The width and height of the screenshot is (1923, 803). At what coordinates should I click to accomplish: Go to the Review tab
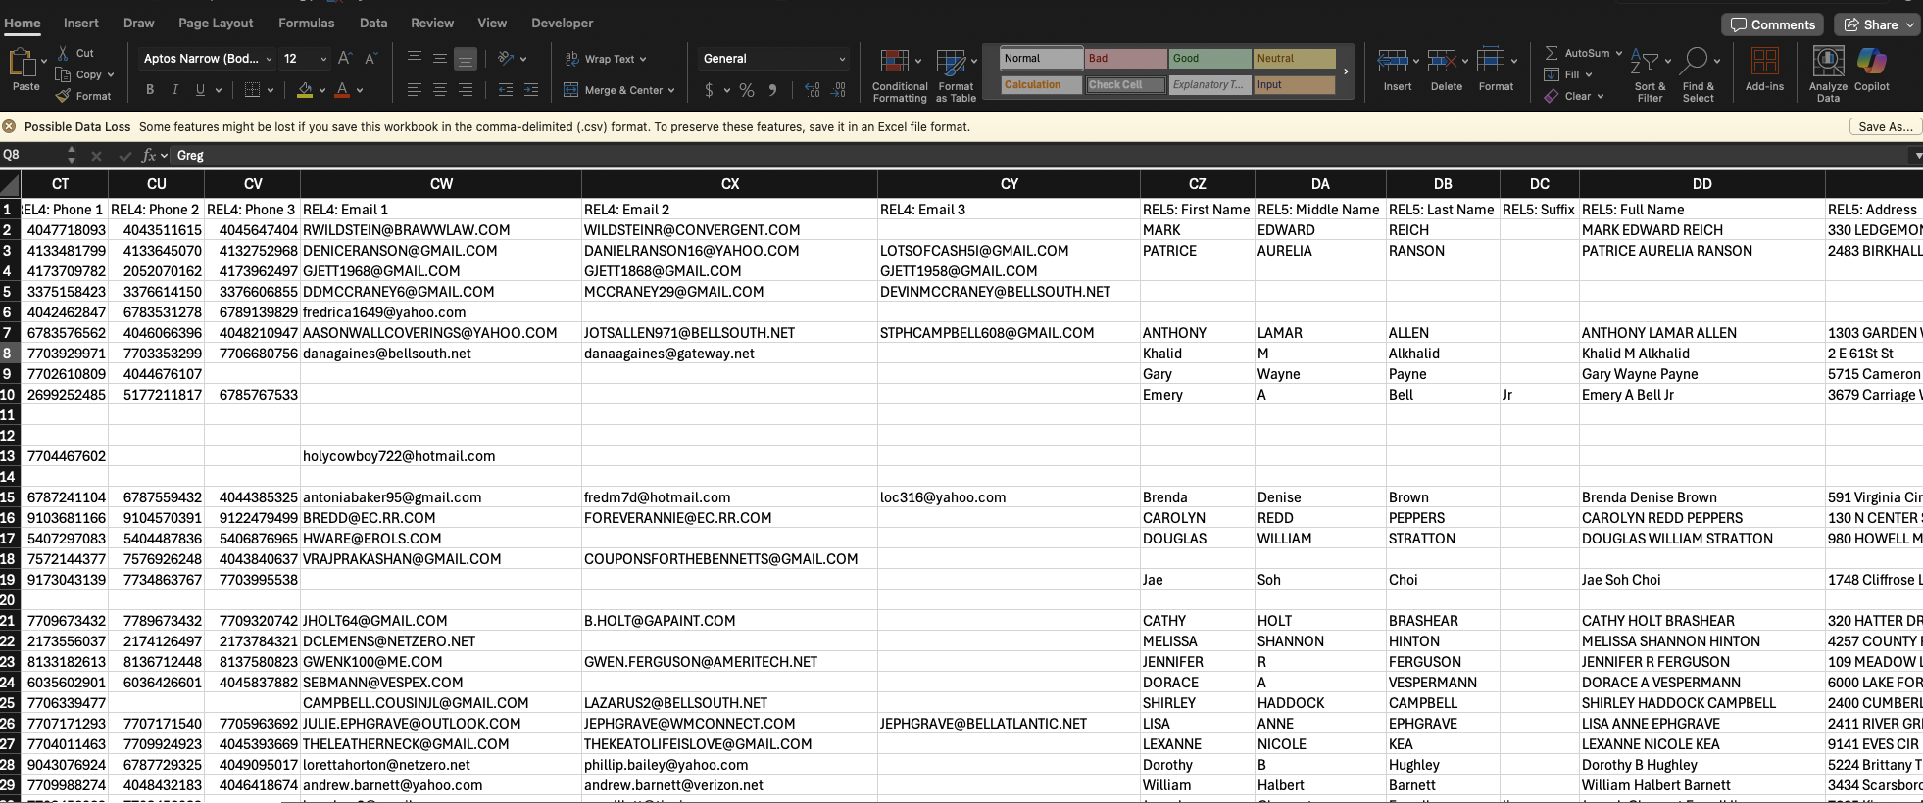432,23
